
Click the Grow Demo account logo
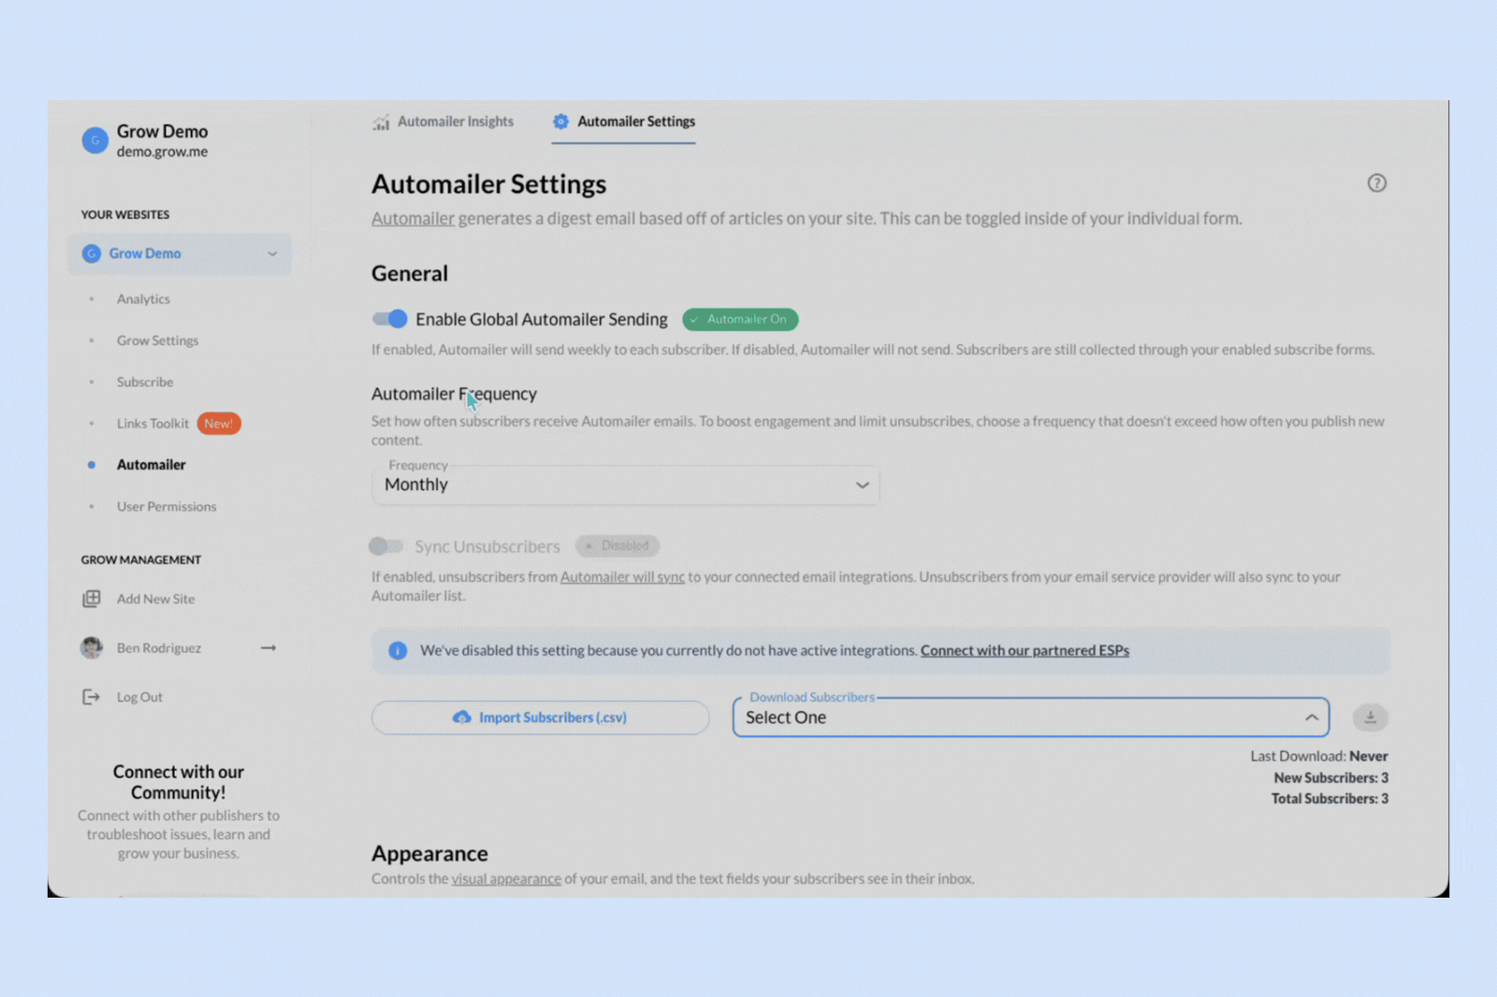pyautogui.click(x=94, y=140)
